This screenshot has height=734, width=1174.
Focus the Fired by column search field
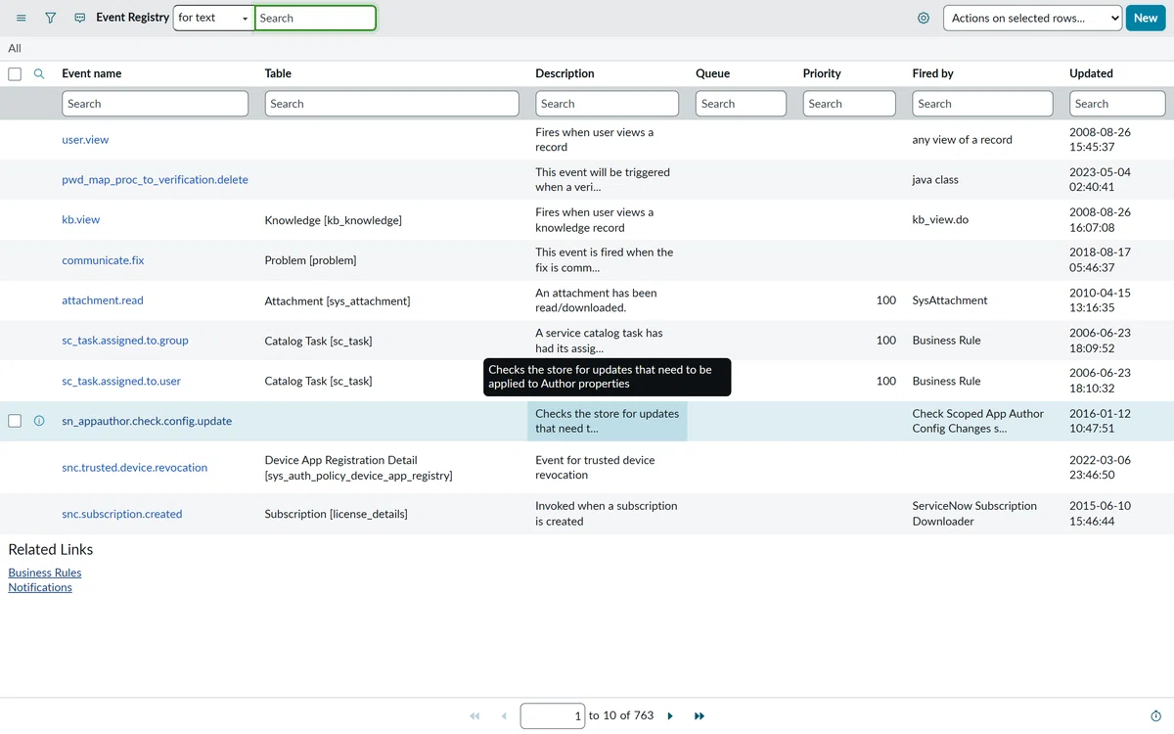[x=982, y=104]
